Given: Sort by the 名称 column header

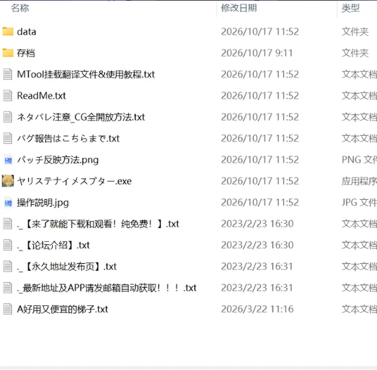Looking at the screenshot, I should [20, 8].
